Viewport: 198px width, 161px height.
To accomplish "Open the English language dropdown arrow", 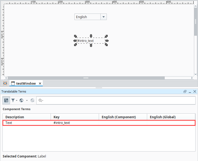I will 104,17.
